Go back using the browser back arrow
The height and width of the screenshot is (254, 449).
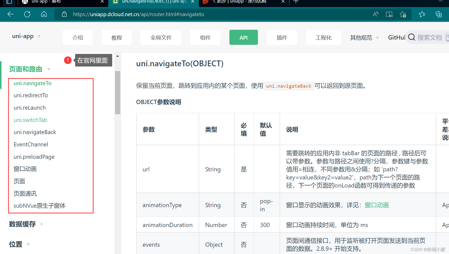pyautogui.click(x=11, y=14)
